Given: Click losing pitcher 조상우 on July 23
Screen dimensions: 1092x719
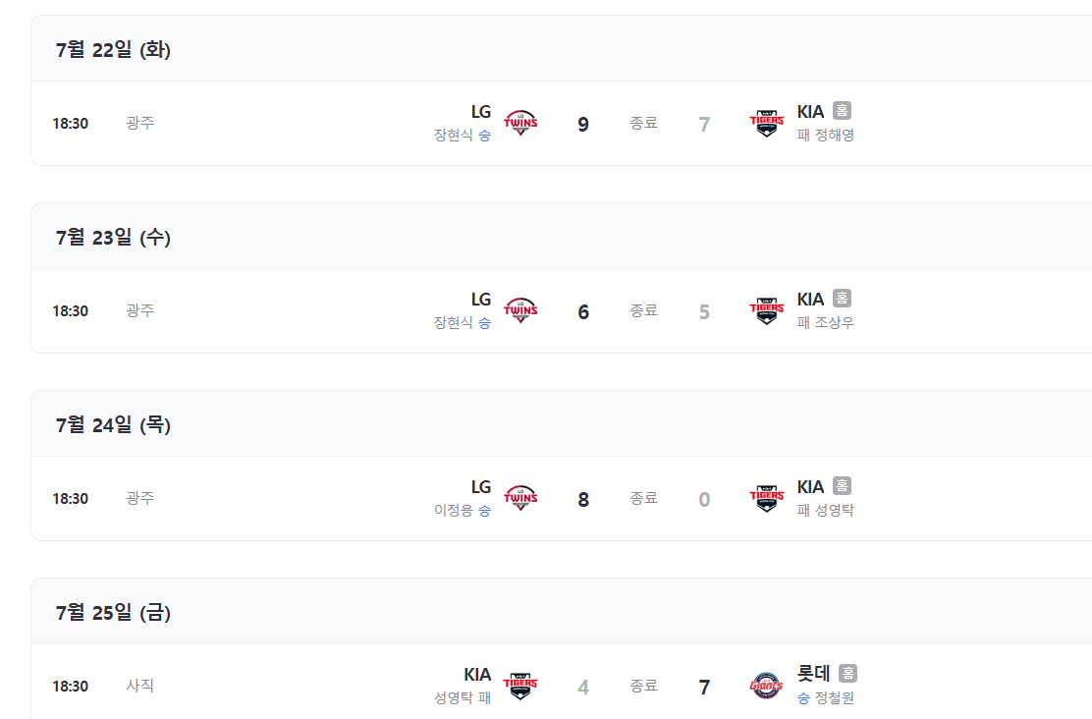Looking at the screenshot, I should 834,323.
